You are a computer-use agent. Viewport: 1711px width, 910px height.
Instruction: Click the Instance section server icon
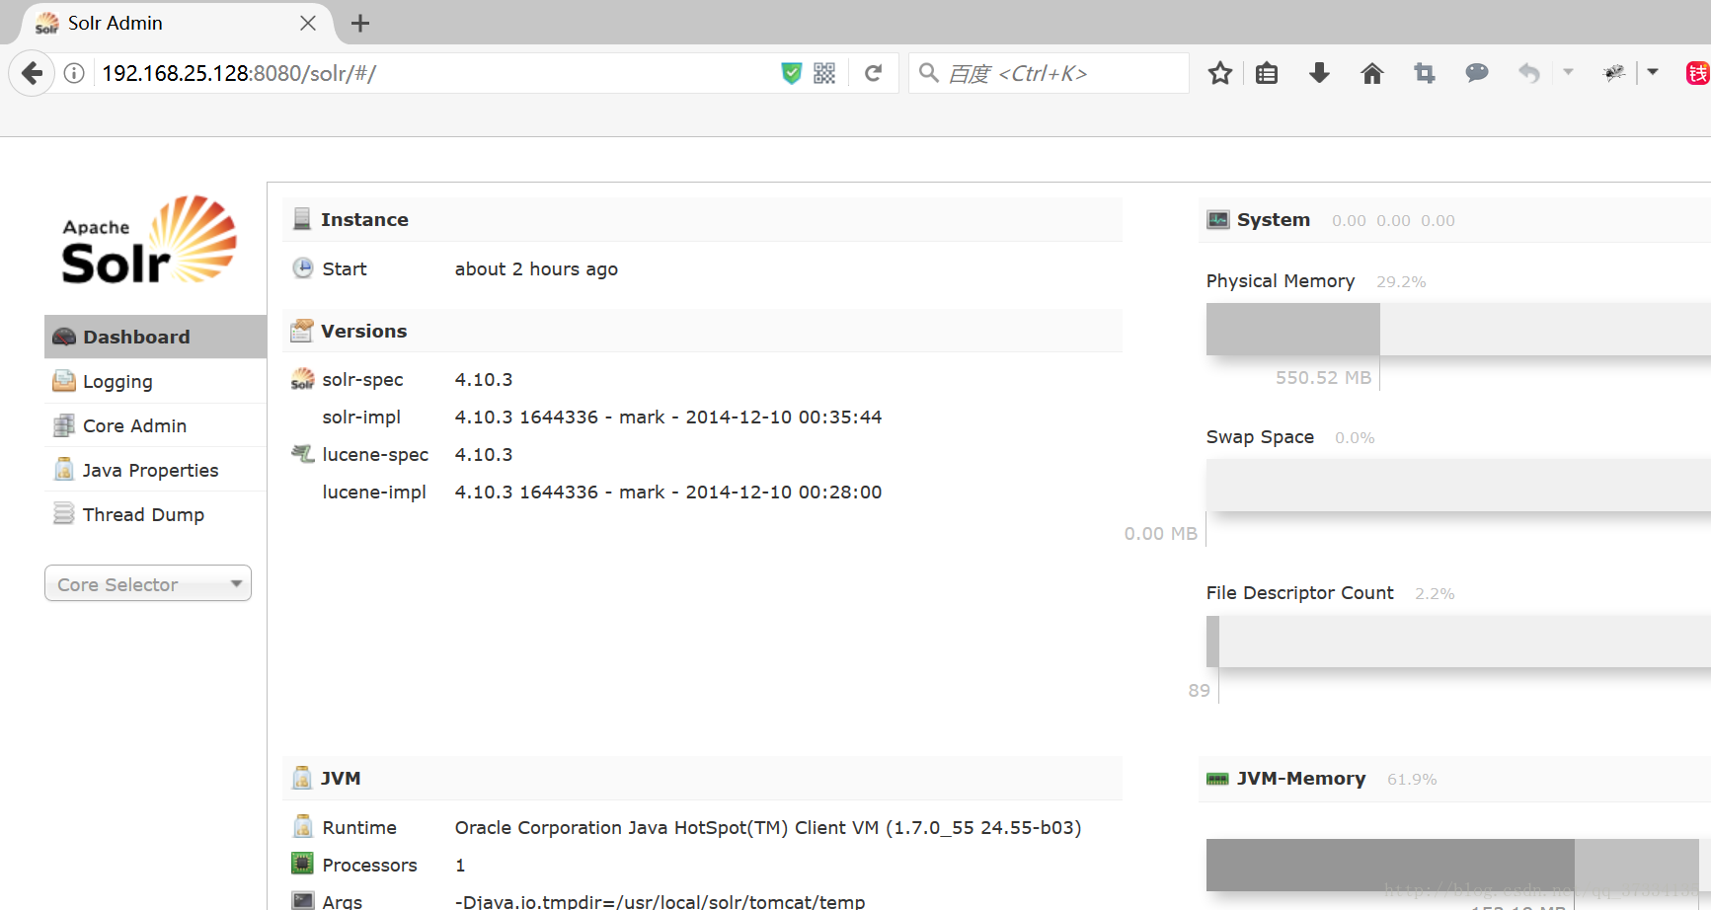pos(302,219)
